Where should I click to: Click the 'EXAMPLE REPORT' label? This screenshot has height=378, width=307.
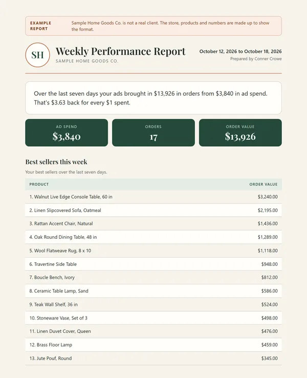(40, 26)
